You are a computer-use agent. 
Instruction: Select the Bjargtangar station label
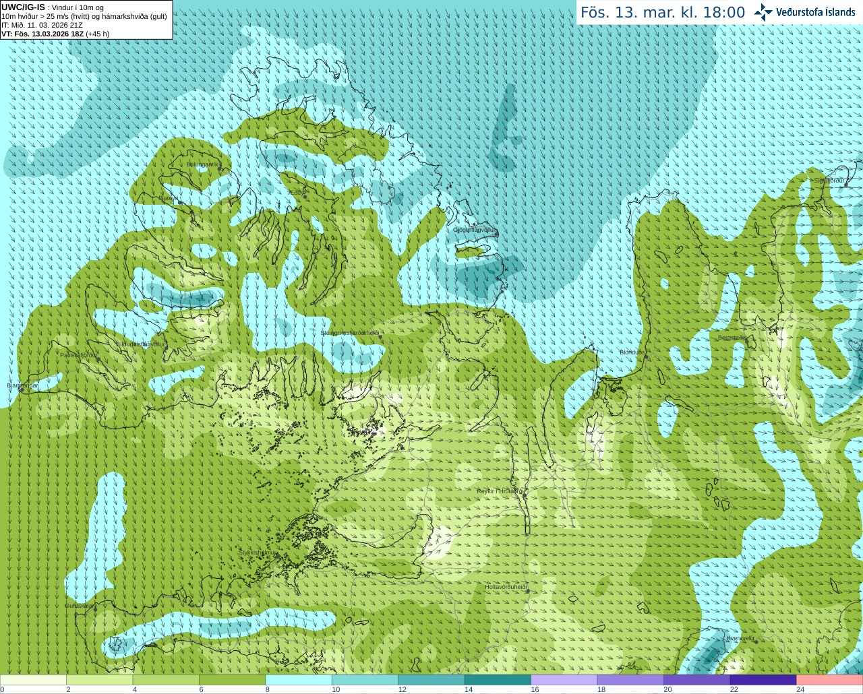coord(22,386)
